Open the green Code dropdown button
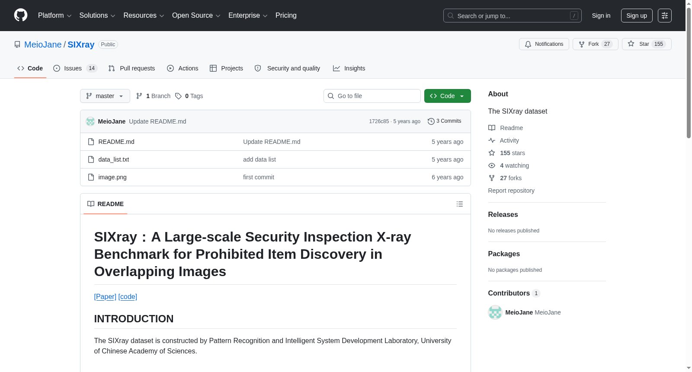This screenshot has height=372, width=692. [448, 96]
